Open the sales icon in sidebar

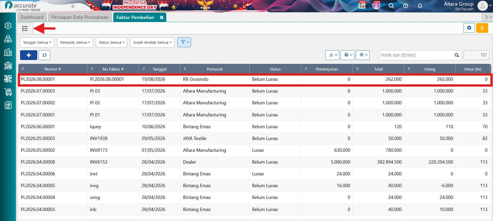(x=8, y=79)
